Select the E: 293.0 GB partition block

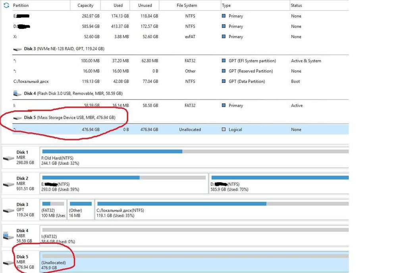coord(124,183)
